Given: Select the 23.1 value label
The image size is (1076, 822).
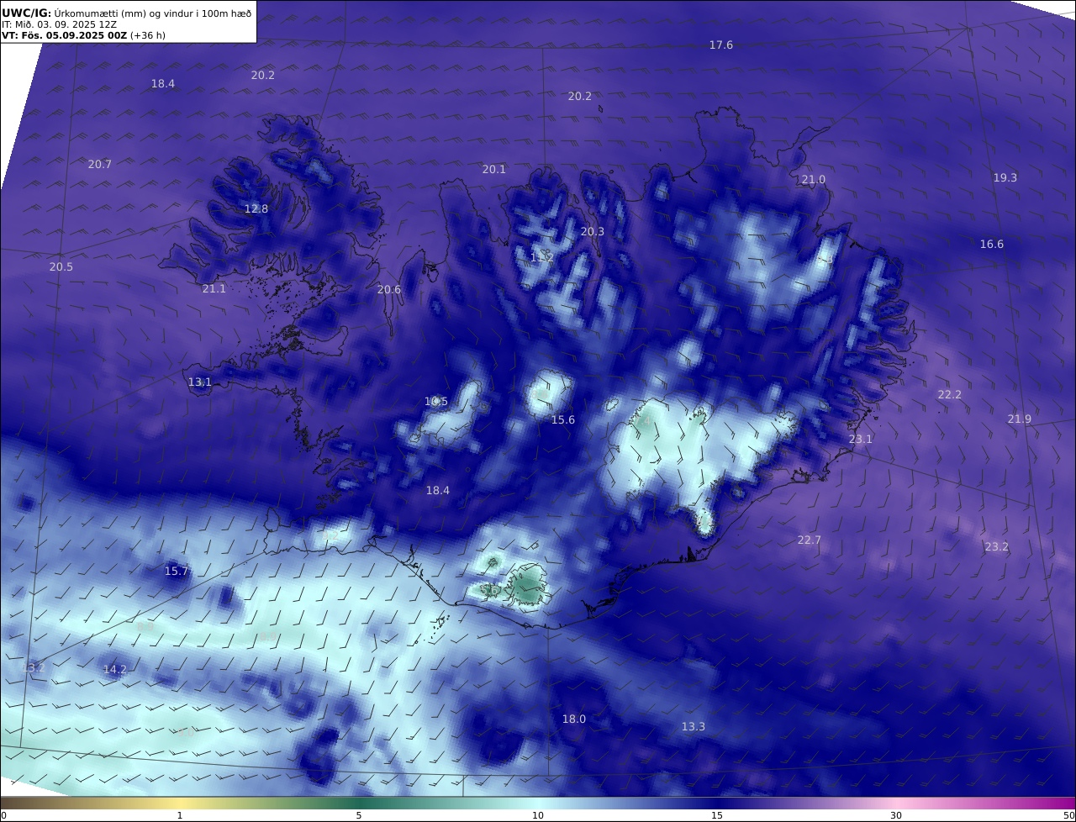Looking at the screenshot, I should (x=861, y=440).
